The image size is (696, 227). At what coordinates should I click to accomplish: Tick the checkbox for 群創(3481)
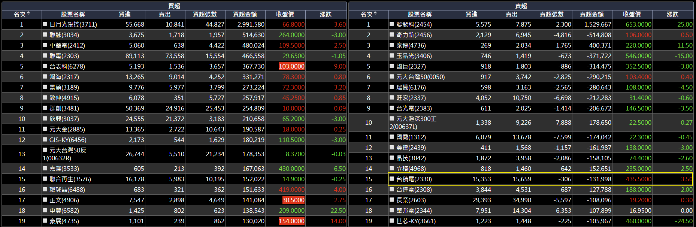(x=45, y=108)
